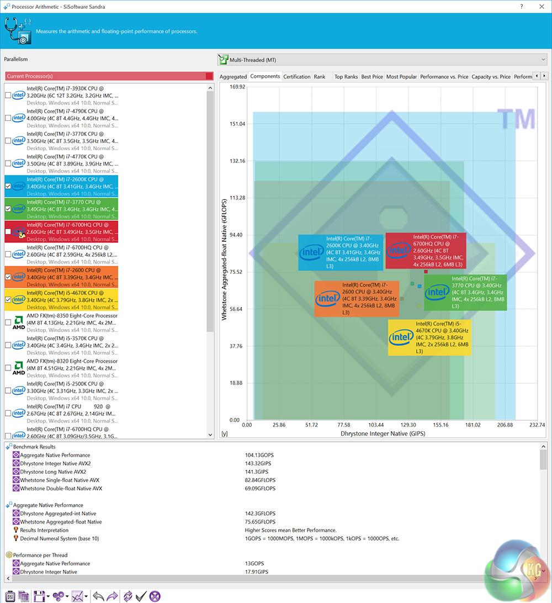Click the processor list scrollbar up arrow
The width and height of the screenshot is (552, 603).
[x=210, y=88]
